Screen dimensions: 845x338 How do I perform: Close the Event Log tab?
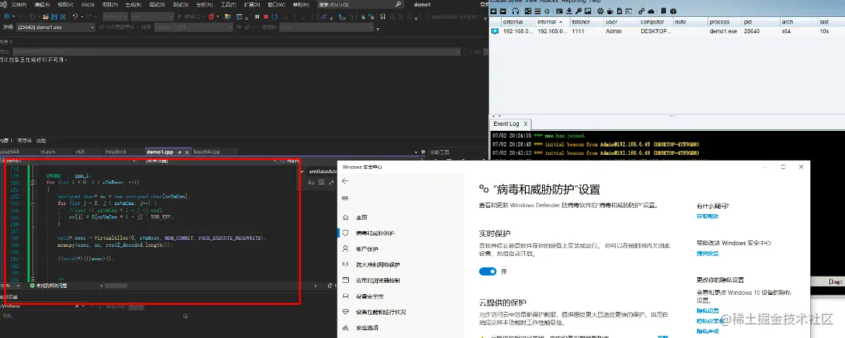pos(525,124)
